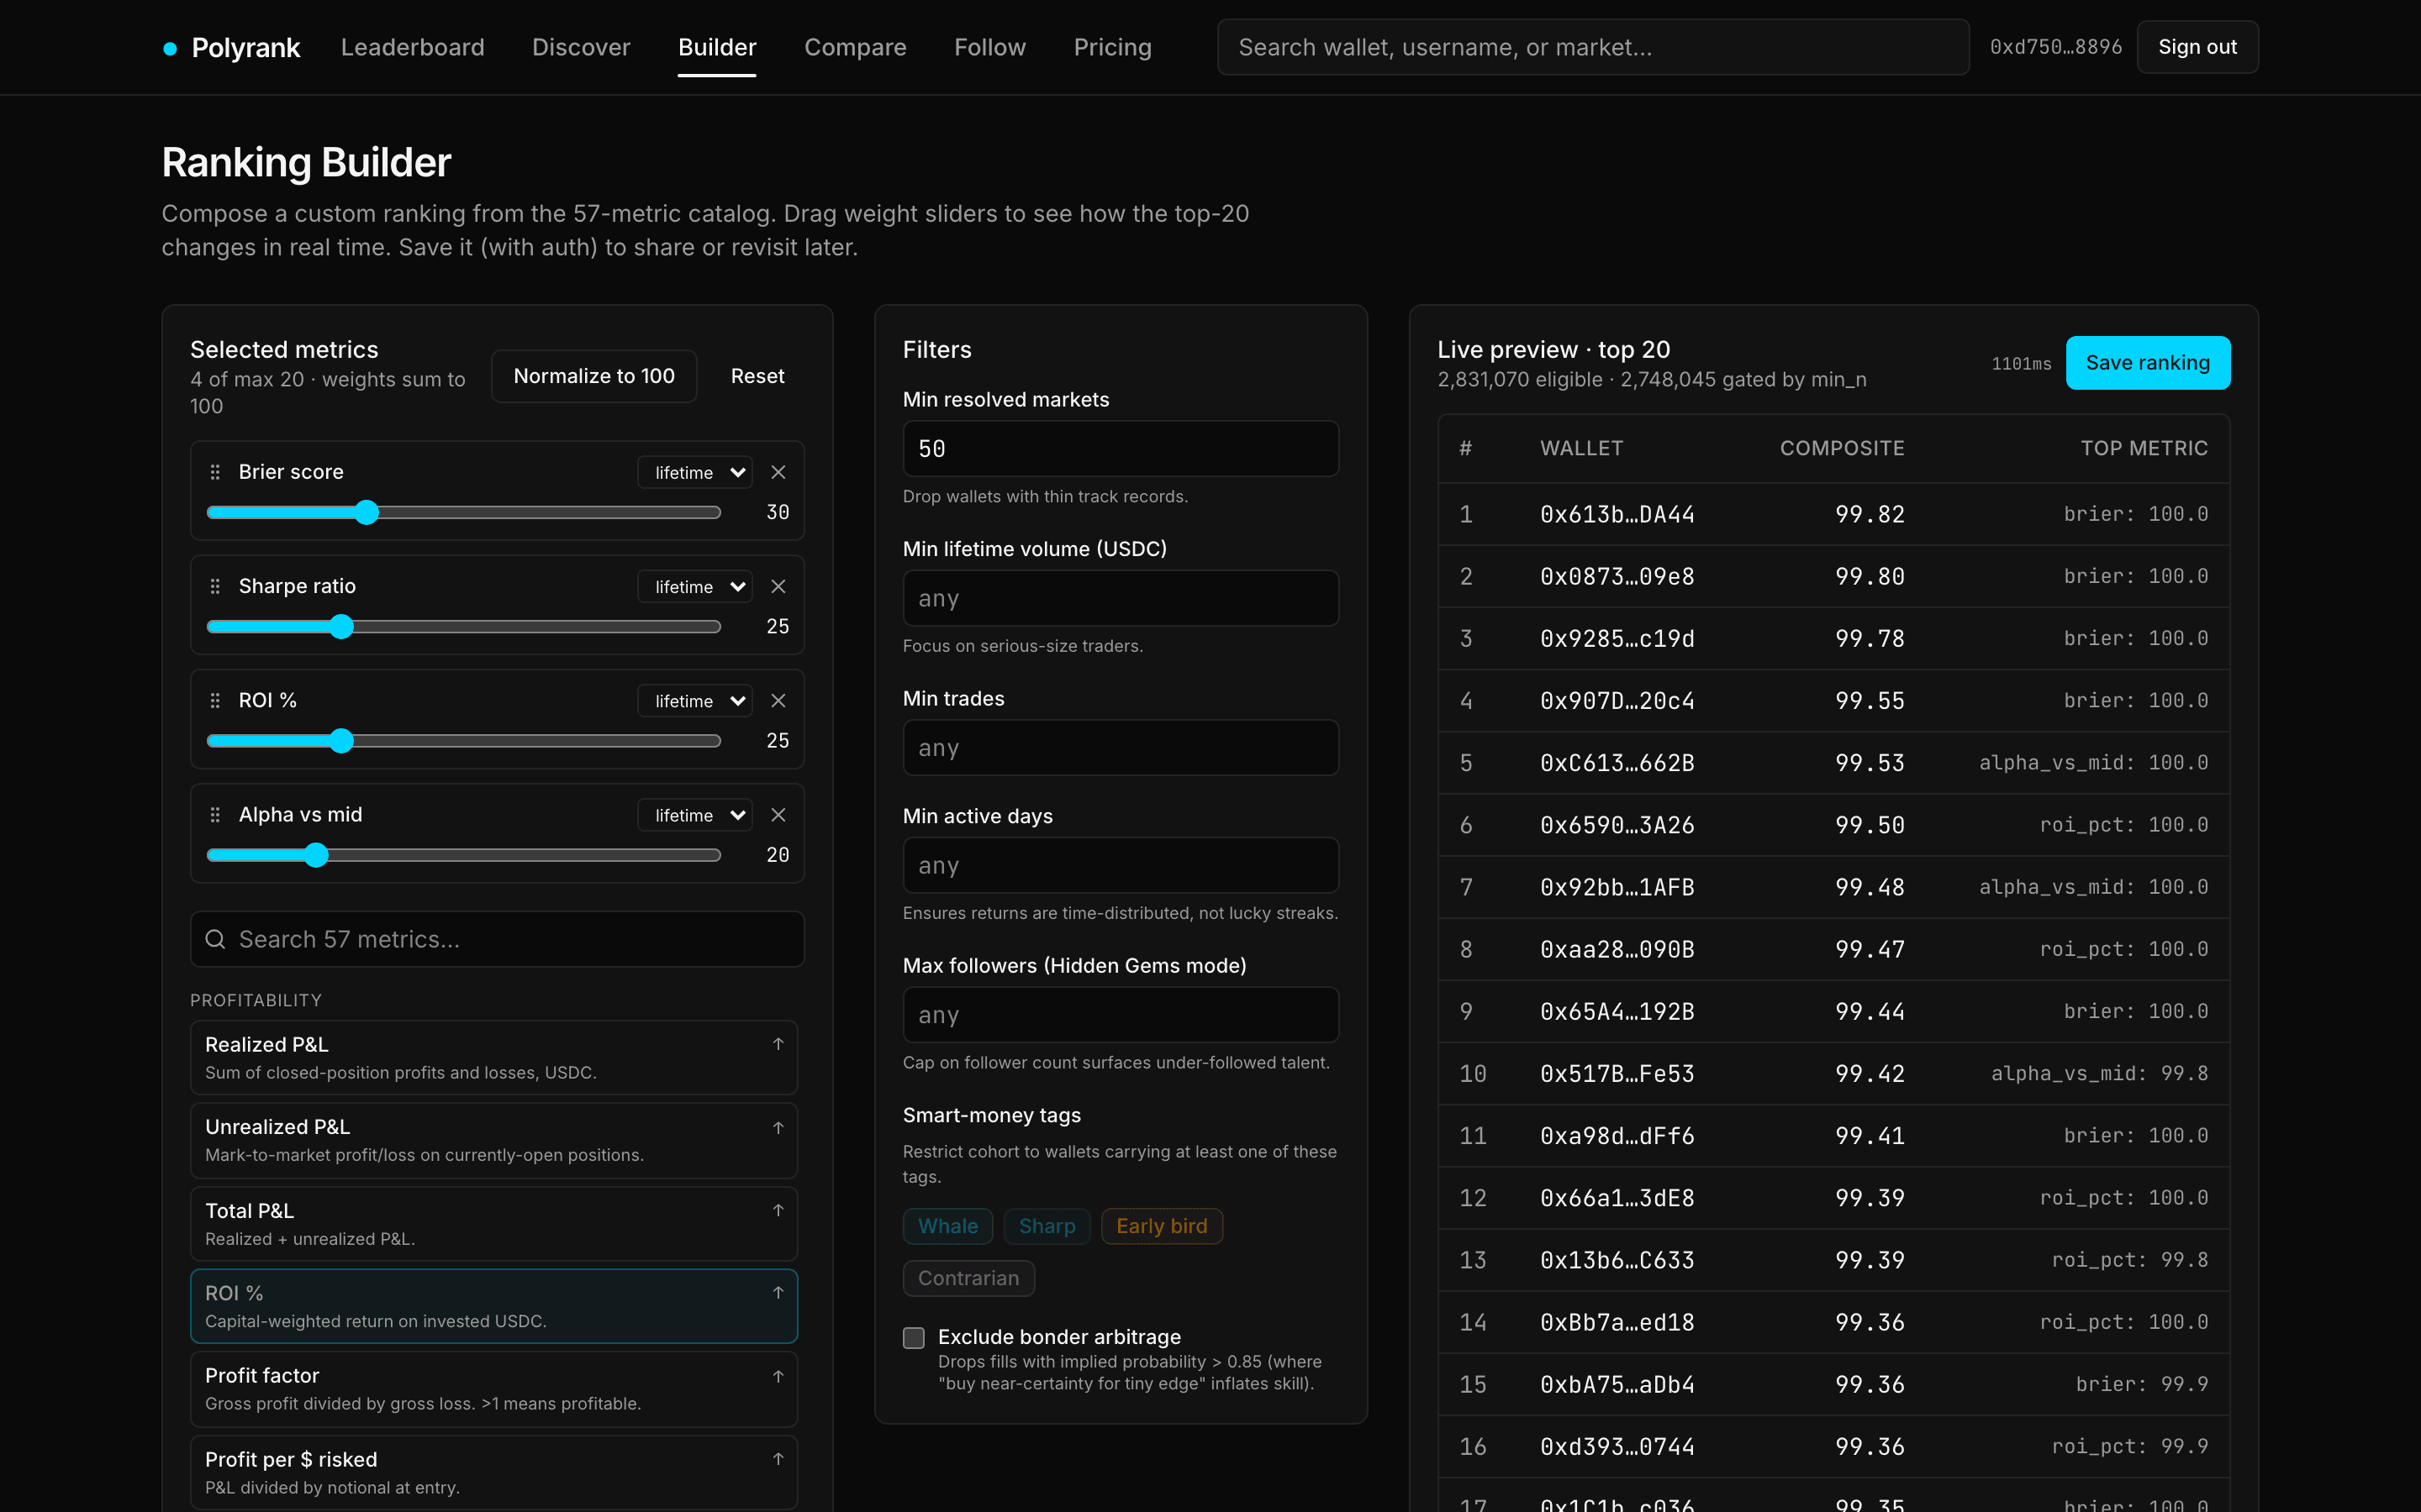2421x1512 pixels.
Task: Click the Sharpe ratio weight slider
Action: coord(463,626)
